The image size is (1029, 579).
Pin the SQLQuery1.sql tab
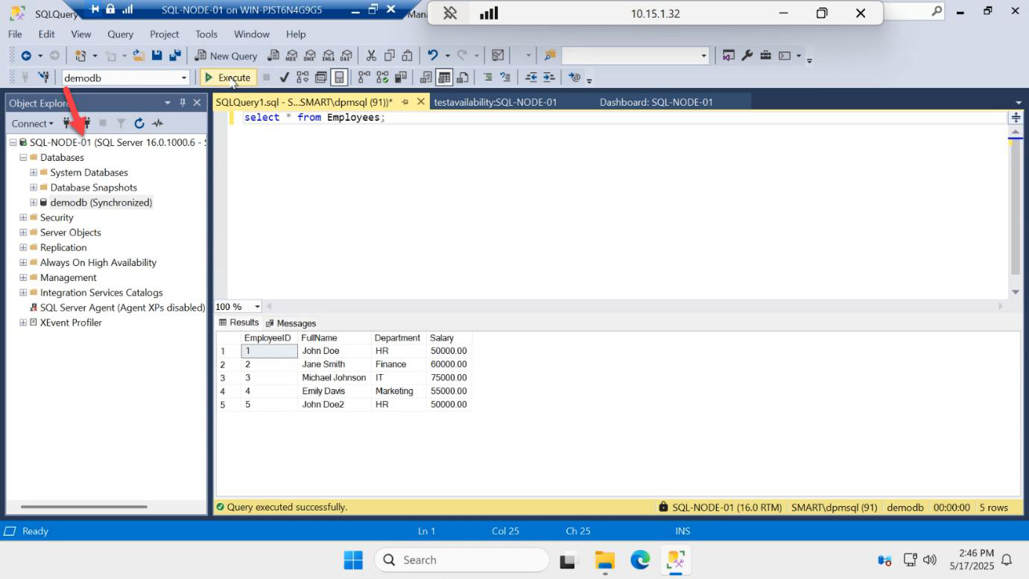click(405, 102)
